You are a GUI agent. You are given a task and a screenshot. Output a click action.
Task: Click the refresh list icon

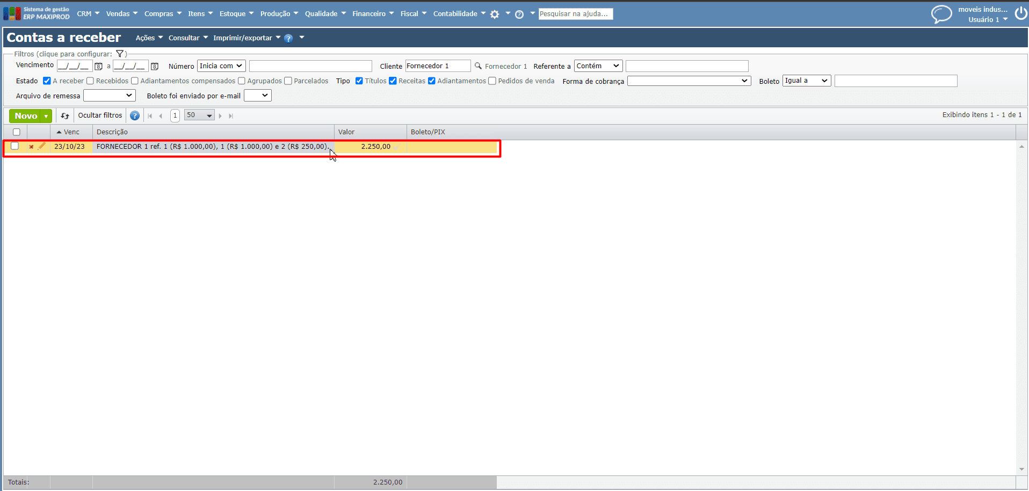pyautogui.click(x=65, y=115)
